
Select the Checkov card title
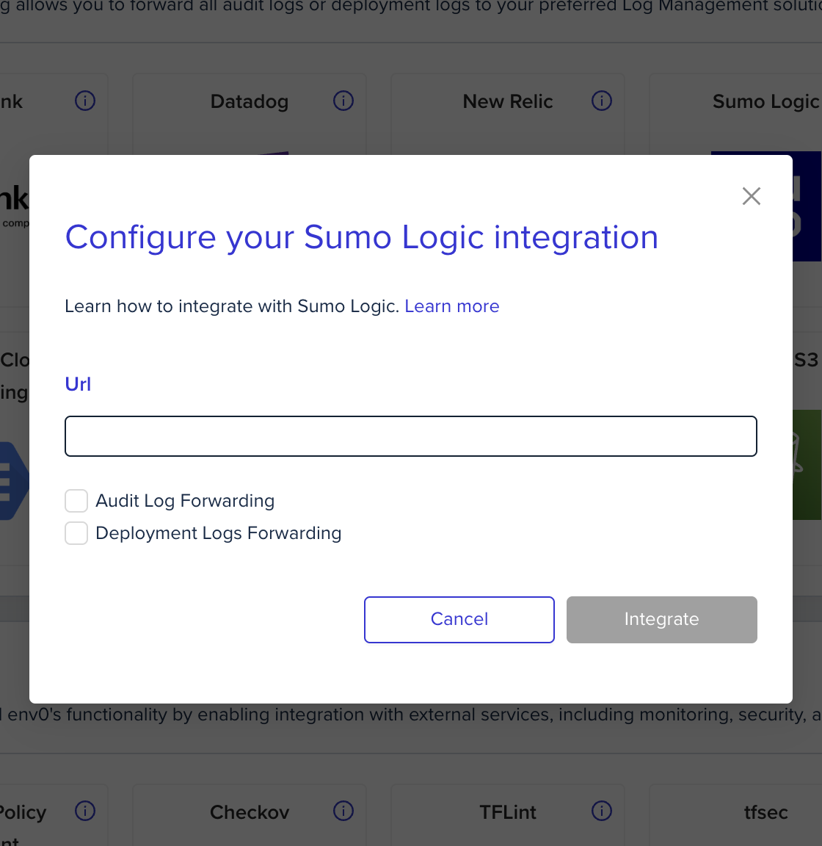tap(250, 812)
